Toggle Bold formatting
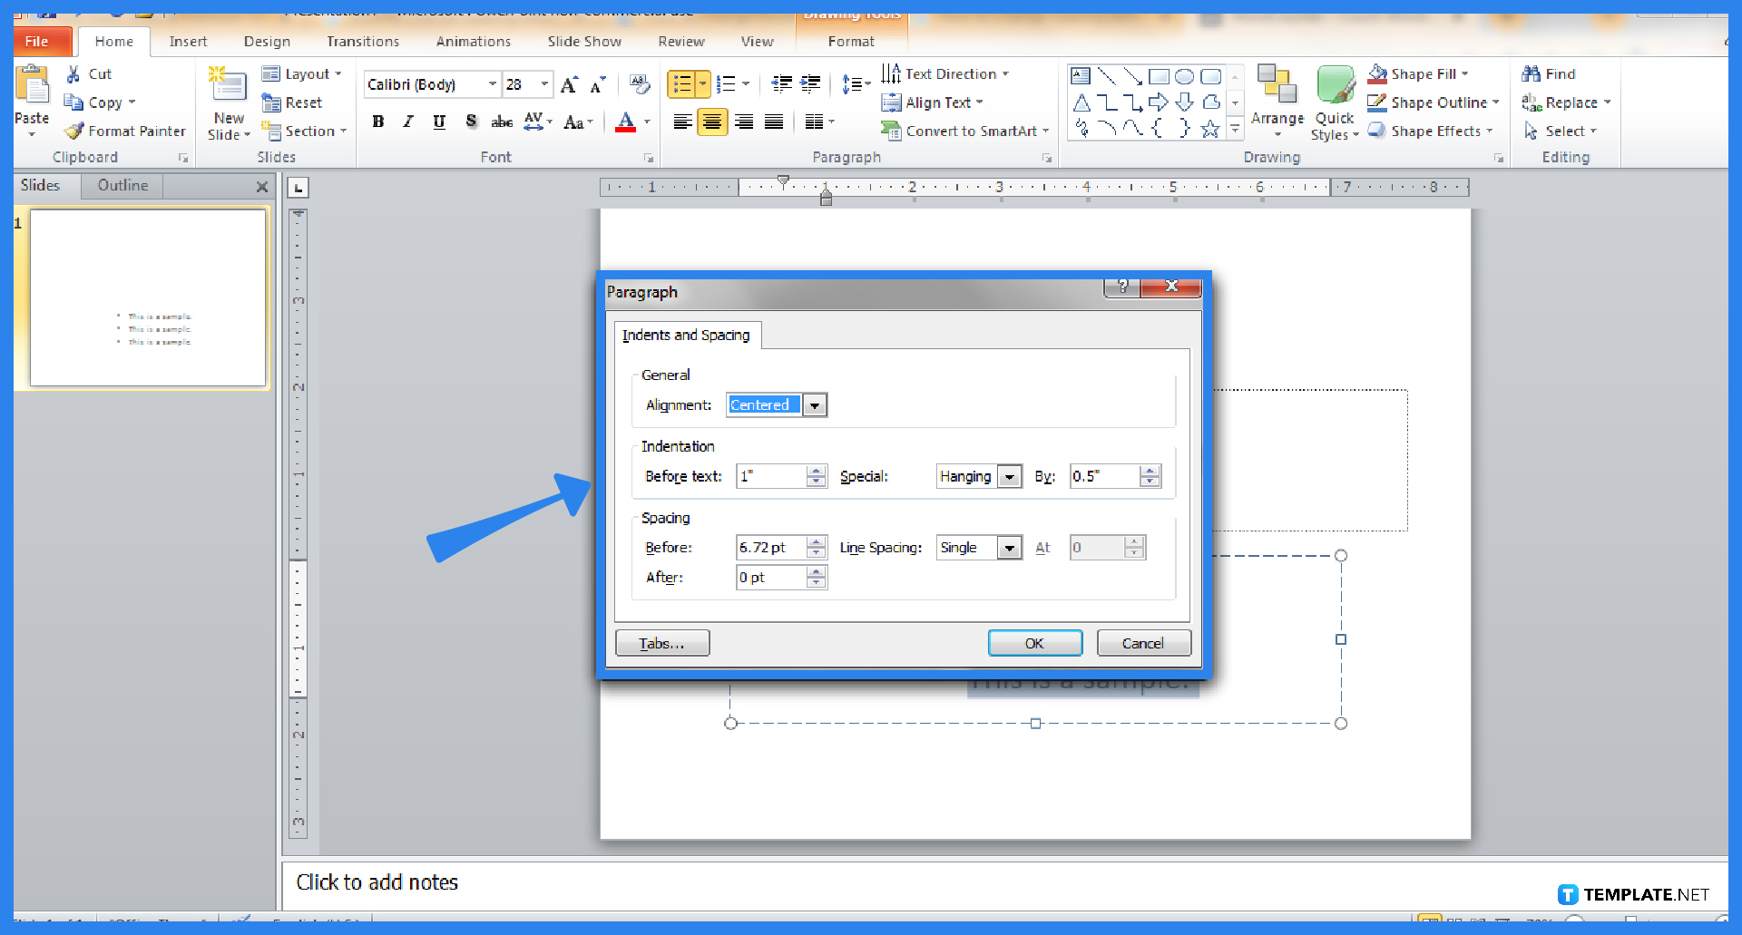Screen dimensions: 1742x935 [378, 122]
